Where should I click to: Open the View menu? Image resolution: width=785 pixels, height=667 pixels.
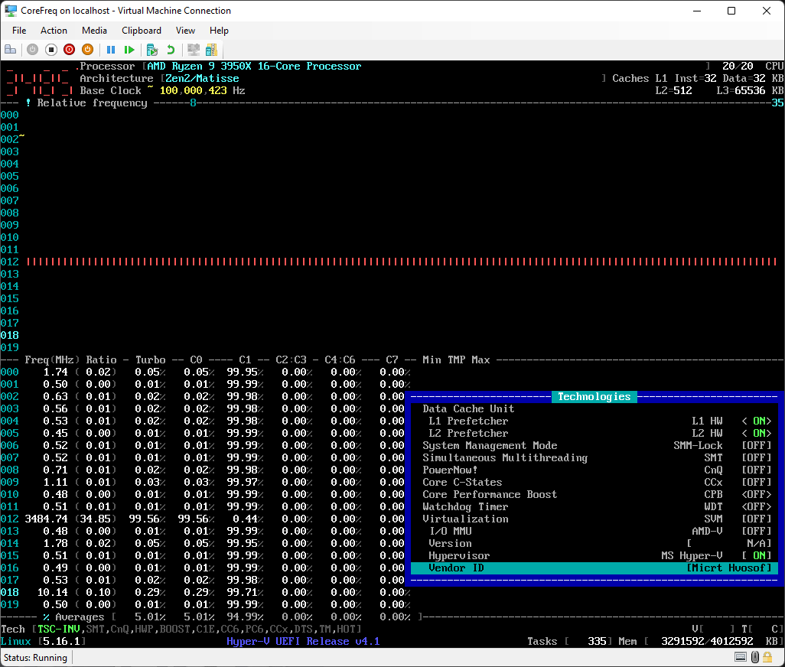pyautogui.click(x=185, y=31)
